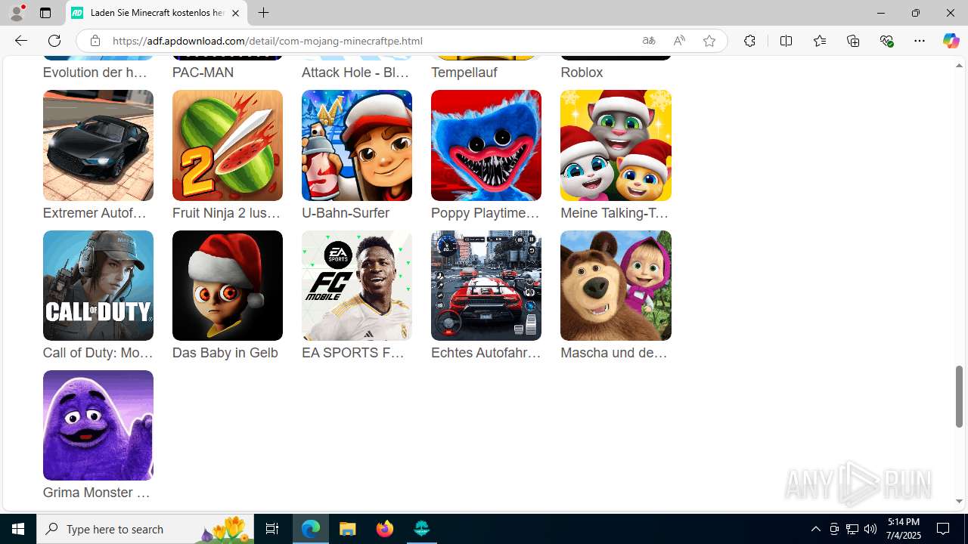968x544 pixels.
Task: Open Task View on taskbar
Action: pyautogui.click(x=272, y=529)
